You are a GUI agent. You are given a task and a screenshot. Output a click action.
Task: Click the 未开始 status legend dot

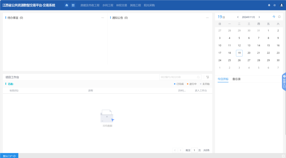pos(200,84)
